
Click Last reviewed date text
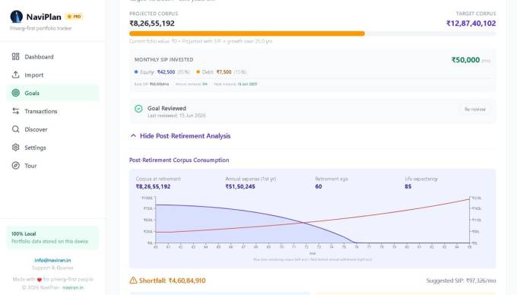[176, 116]
